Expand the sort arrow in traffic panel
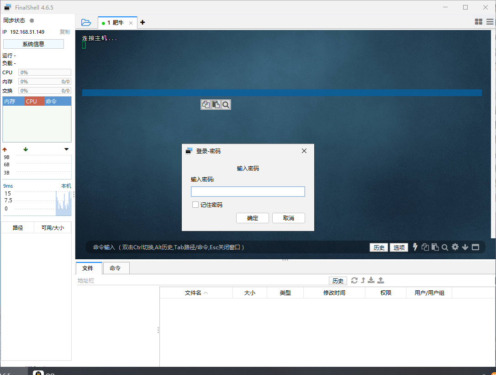Image resolution: width=496 pixels, height=375 pixels. 66,149
